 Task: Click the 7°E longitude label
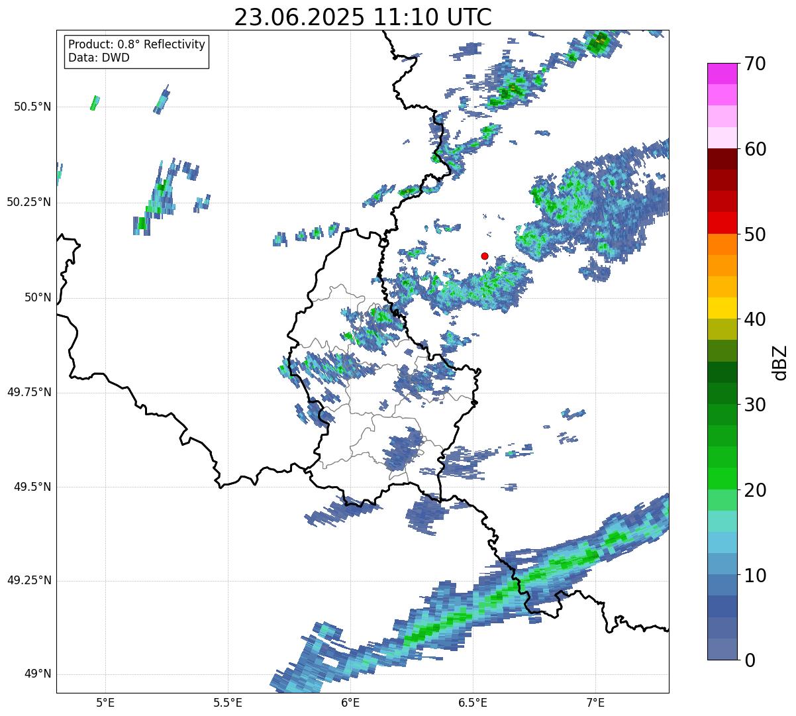[x=595, y=703]
